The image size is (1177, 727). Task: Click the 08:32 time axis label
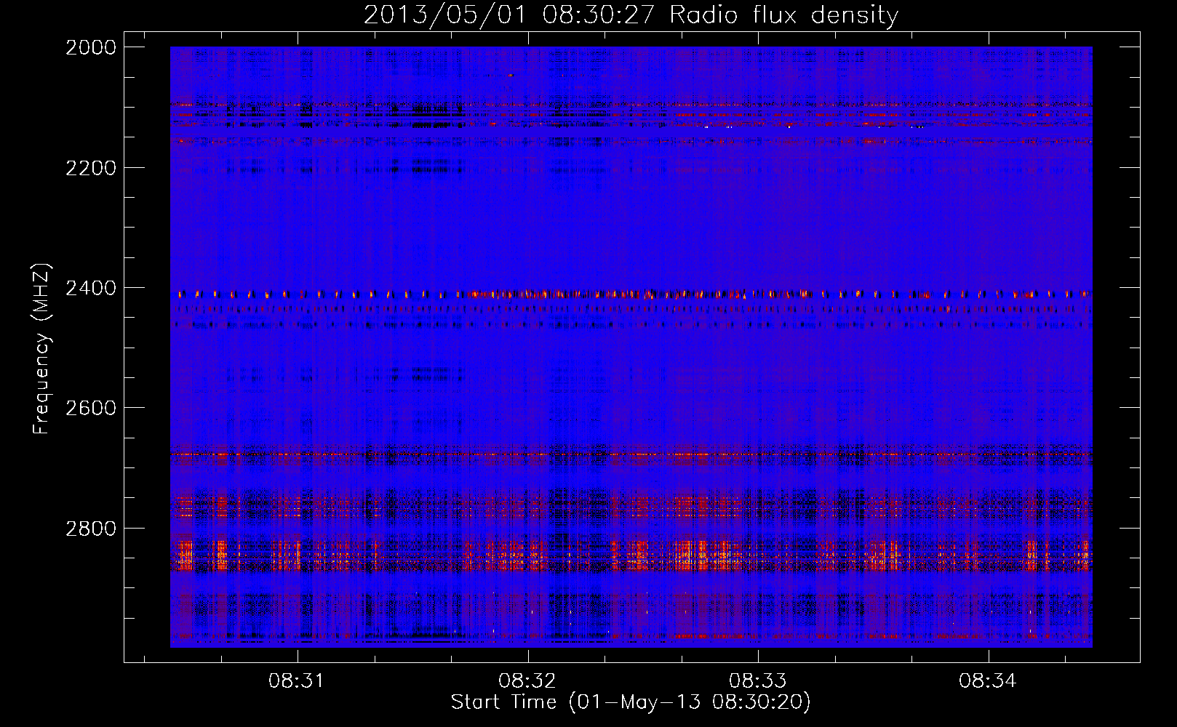click(x=527, y=681)
